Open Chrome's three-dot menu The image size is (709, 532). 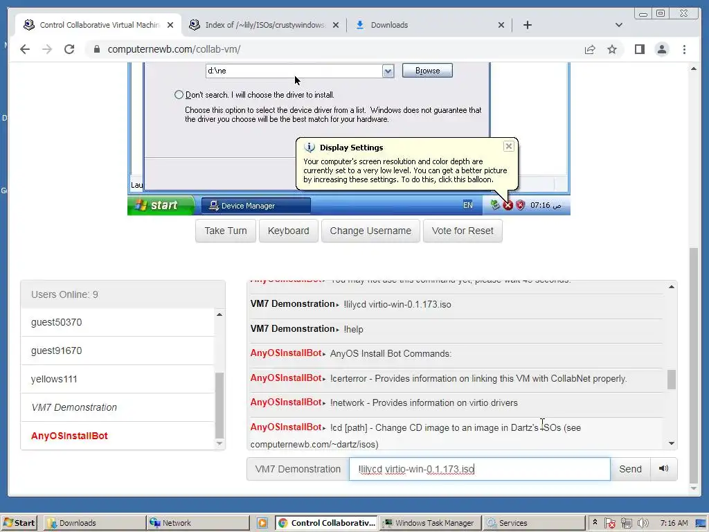point(684,49)
